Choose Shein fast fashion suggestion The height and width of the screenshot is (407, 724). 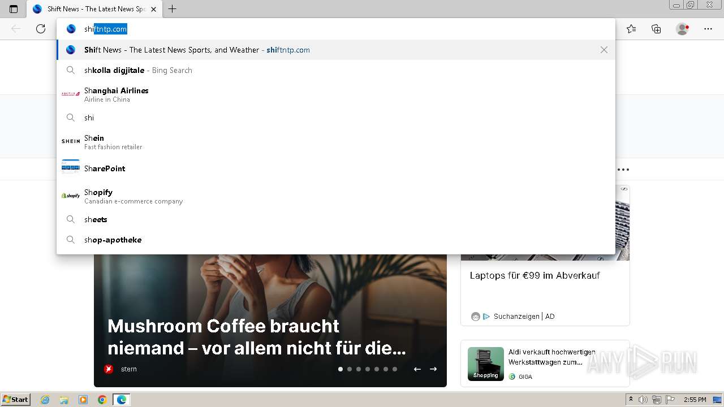click(336, 141)
